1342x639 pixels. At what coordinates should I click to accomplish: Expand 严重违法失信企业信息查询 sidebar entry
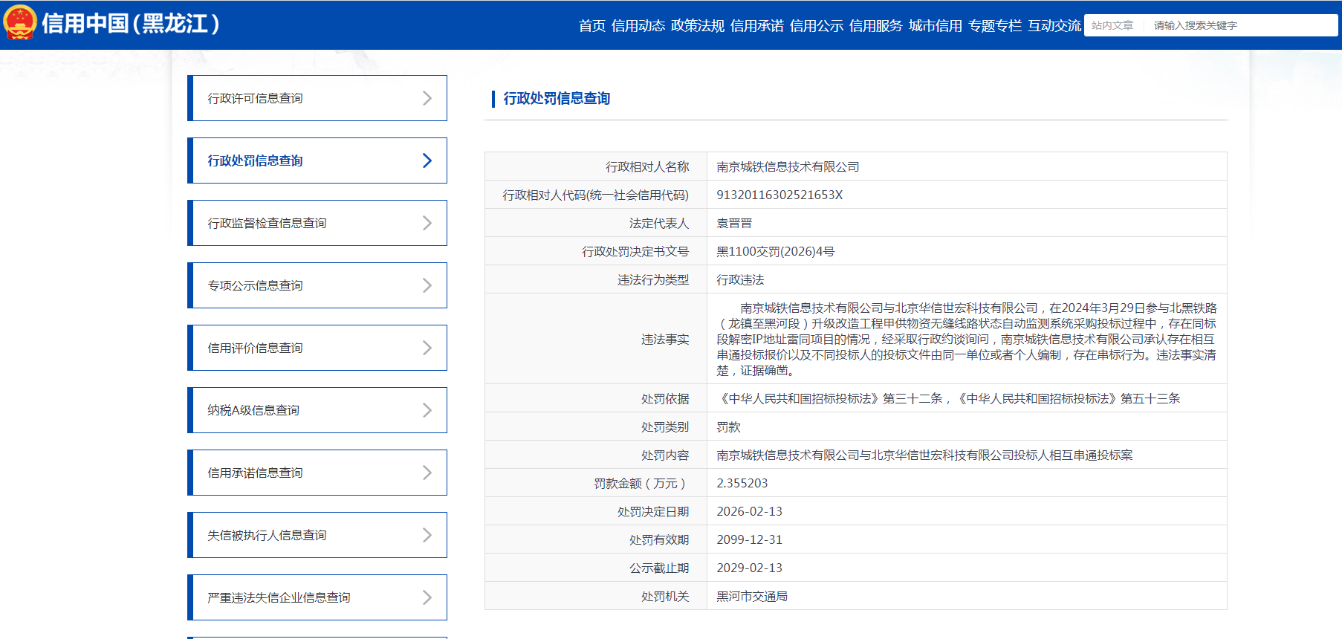point(427,597)
